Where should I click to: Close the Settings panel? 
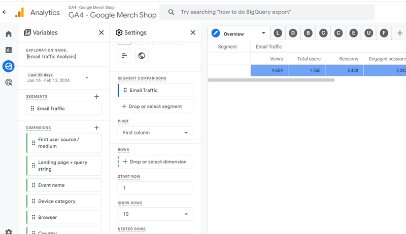pyautogui.click(x=193, y=32)
